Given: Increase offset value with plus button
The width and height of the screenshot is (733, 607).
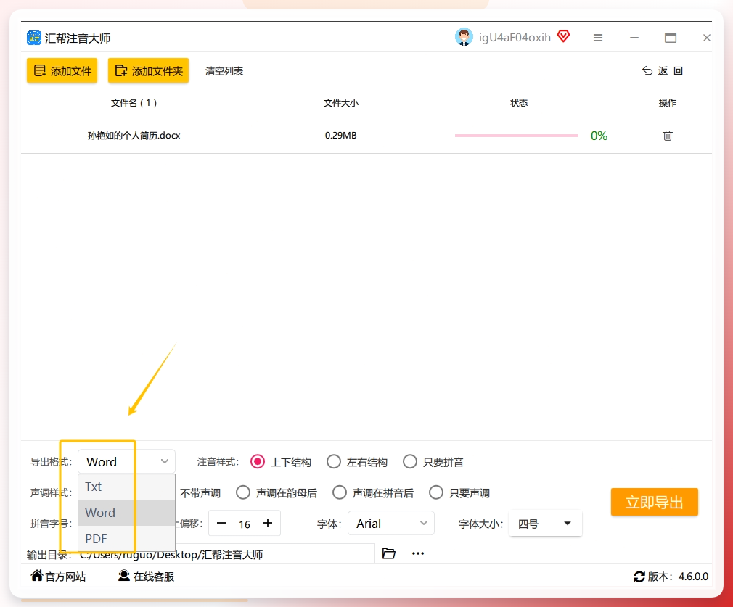Looking at the screenshot, I should (267, 523).
